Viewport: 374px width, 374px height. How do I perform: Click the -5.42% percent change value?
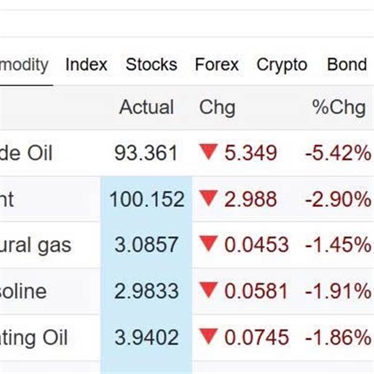click(x=337, y=153)
